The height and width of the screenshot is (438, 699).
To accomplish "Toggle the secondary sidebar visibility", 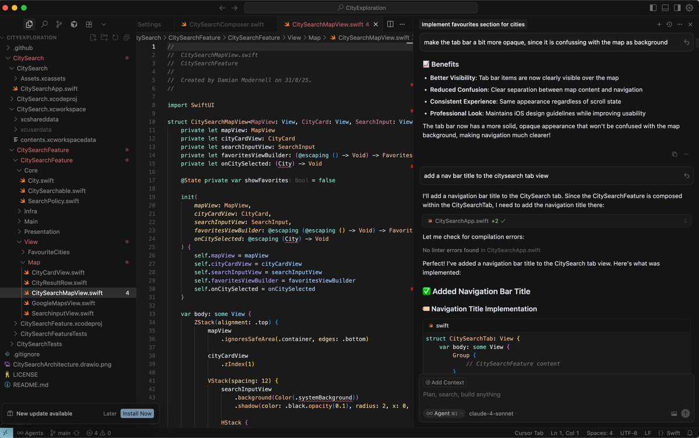I will click(x=678, y=8).
